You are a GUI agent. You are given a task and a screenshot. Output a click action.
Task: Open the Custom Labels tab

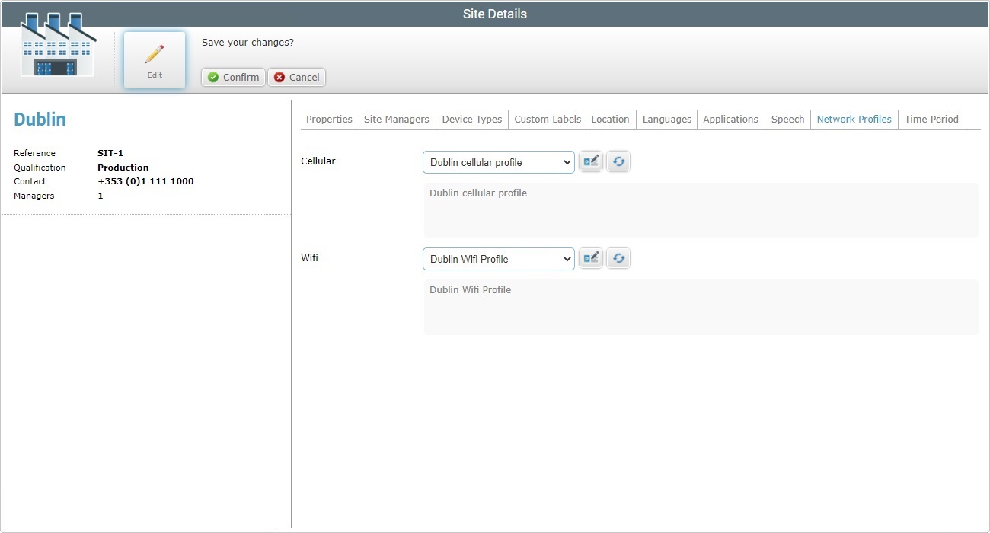coord(547,119)
